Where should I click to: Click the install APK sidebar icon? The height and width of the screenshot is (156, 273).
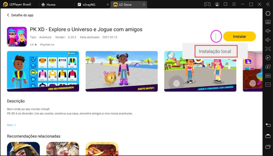pyautogui.click(x=268, y=76)
